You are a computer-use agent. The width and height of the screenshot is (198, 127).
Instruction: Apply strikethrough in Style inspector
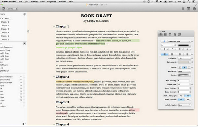[x=180, y=49]
